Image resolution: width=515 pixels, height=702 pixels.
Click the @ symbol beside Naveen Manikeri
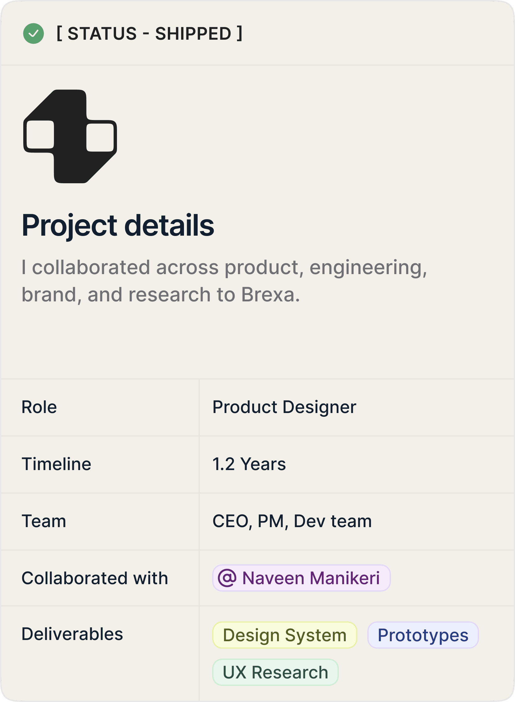[x=227, y=578]
